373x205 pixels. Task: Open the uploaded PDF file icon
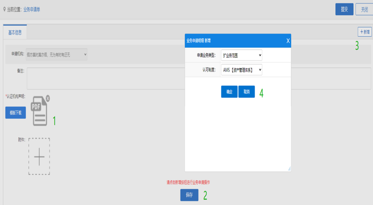pyautogui.click(x=39, y=111)
